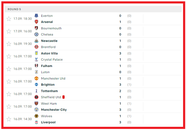This screenshot has height=130, width=186.
Task: Open the Round 5 header
Action: [x=14, y=9]
